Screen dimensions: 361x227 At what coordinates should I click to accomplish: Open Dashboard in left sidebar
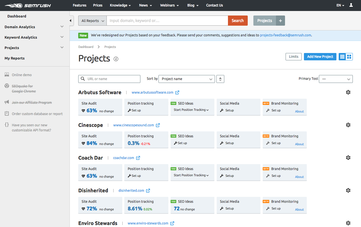17,16
